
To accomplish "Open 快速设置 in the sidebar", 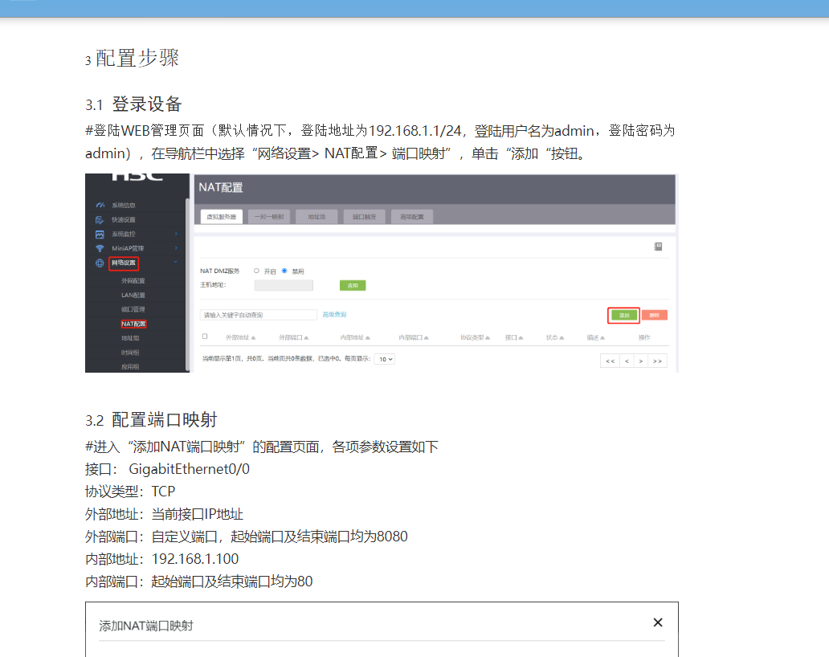I will (x=123, y=219).
